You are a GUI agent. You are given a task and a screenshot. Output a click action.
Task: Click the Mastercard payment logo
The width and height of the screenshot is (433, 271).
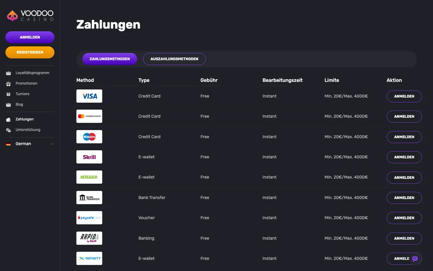[x=89, y=116]
